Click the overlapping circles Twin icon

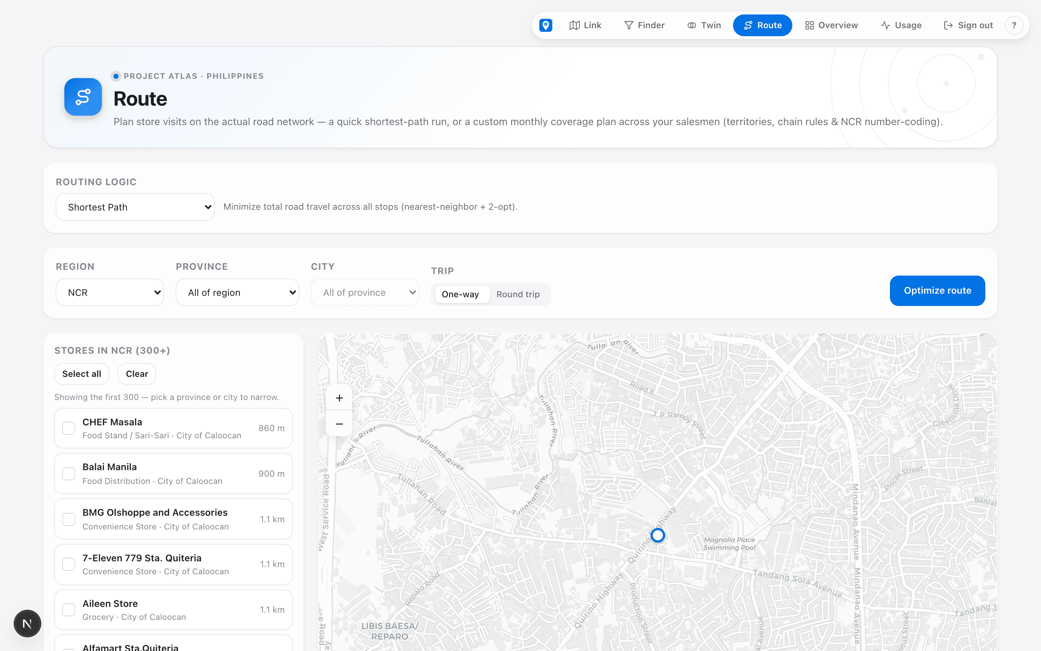click(x=691, y=25)
